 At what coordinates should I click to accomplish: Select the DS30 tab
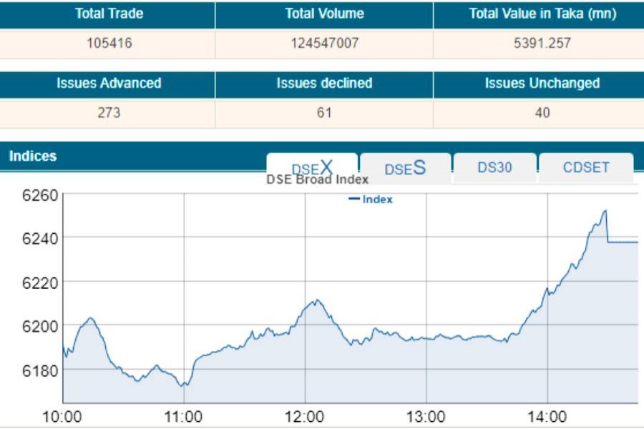pyautogui.click(x=494, y=167)
